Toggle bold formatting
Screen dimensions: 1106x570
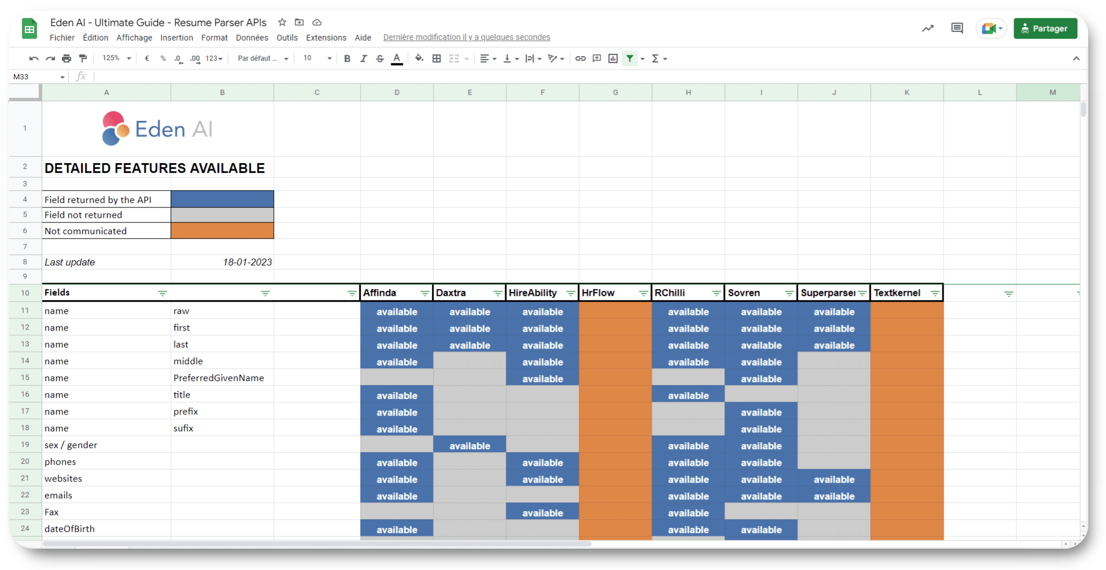[347, 58]
